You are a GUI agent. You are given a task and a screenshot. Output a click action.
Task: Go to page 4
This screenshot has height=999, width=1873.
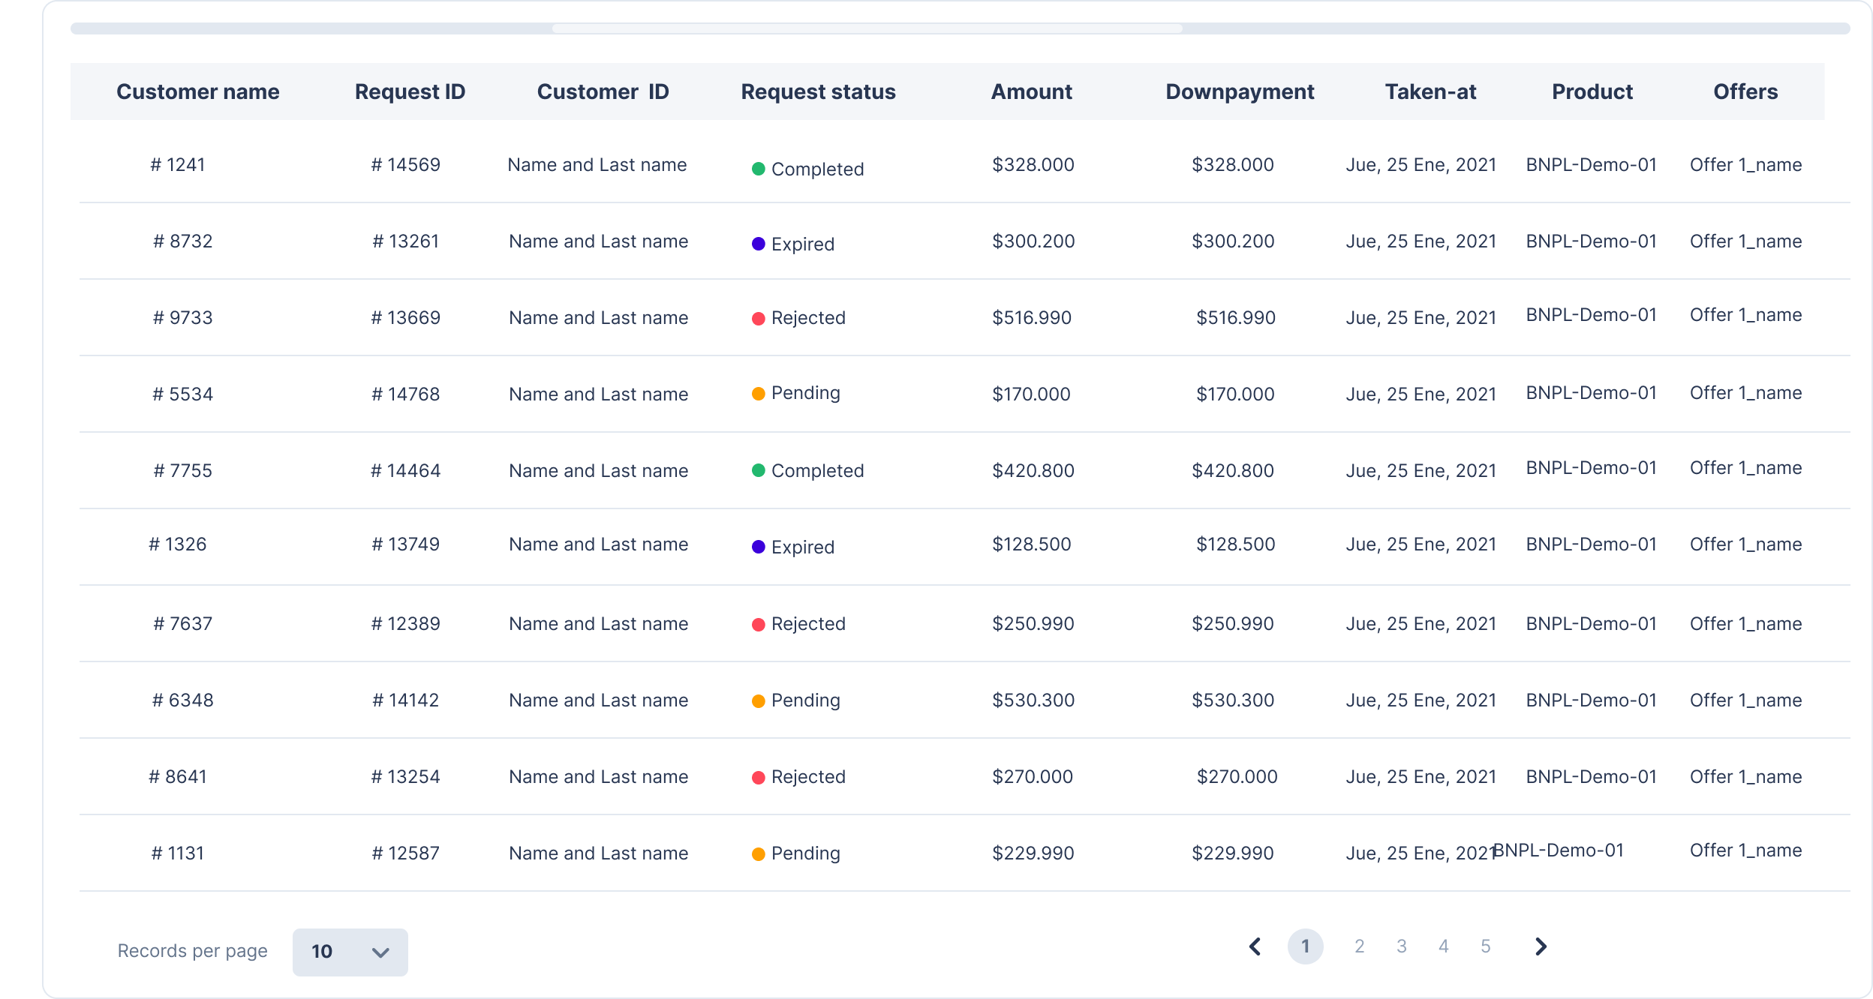pyautogui.click(x=1443, y=946)
